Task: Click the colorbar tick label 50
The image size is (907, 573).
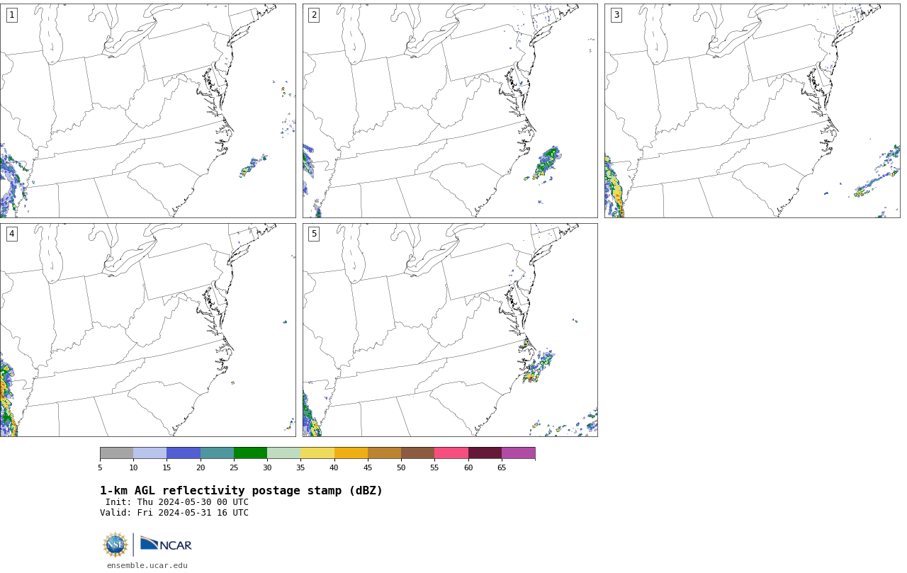Action: pos(401,467)
